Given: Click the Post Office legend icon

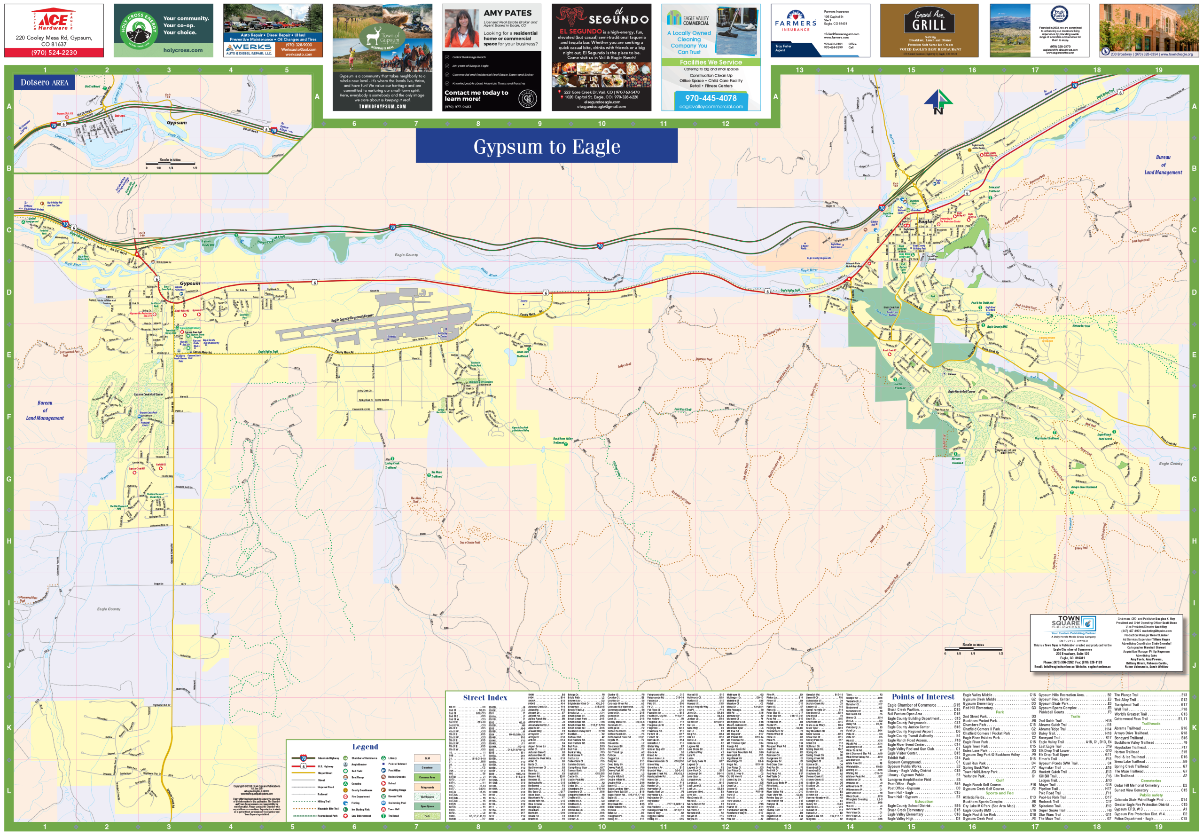Looking at the screenshot, I should [x=384, y=771].
